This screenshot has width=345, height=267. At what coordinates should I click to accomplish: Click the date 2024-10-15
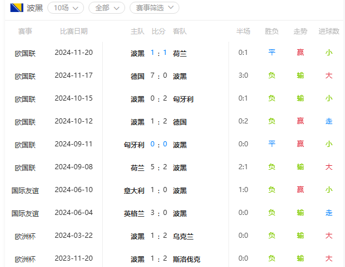pos(74,98)
